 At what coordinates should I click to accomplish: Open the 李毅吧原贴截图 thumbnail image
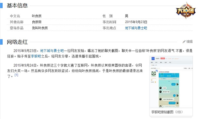(171, 82)
